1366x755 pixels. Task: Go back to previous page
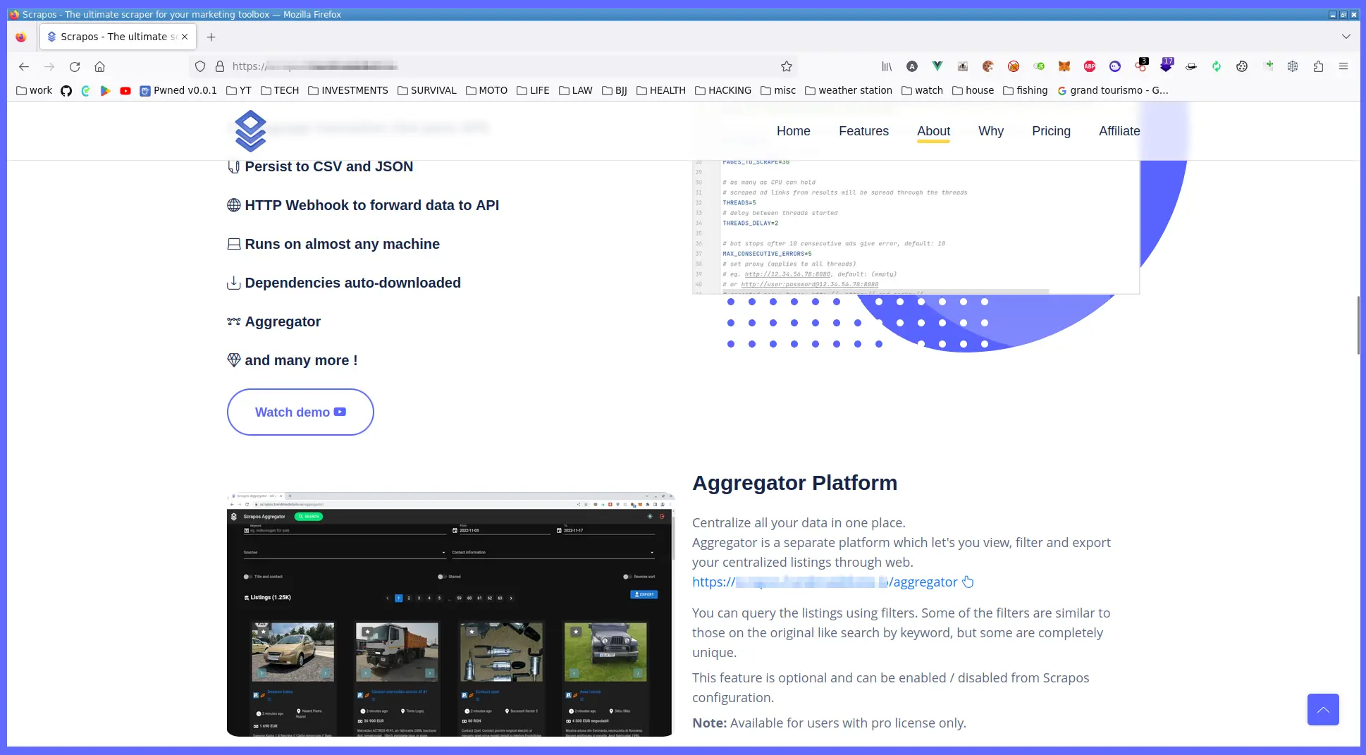[24, 66]
